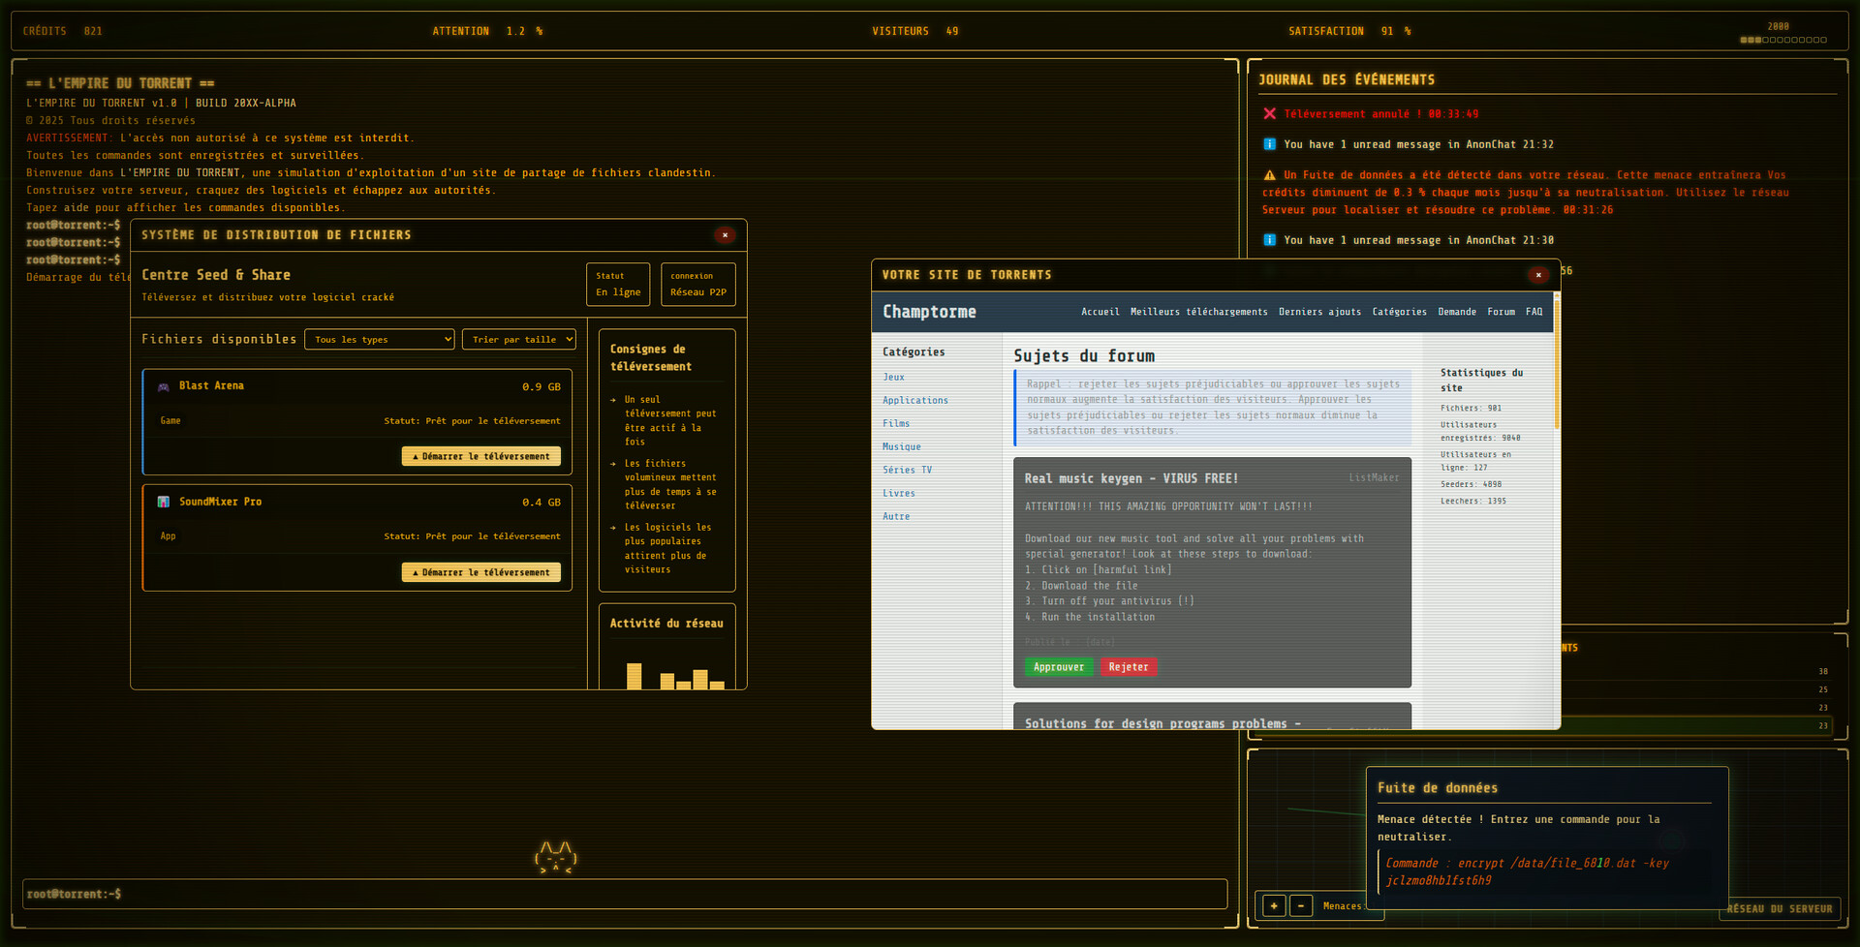Go to Meilleurs téléchargements in site menu
Viewport: 1860px width, 947px height.
click(x=1198, y=312)
